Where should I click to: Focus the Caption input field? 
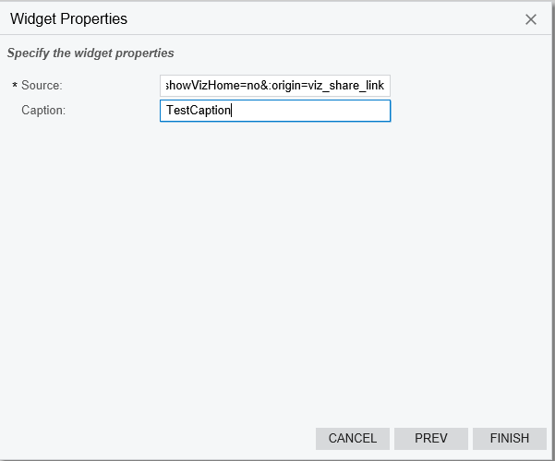click(275, 111)
